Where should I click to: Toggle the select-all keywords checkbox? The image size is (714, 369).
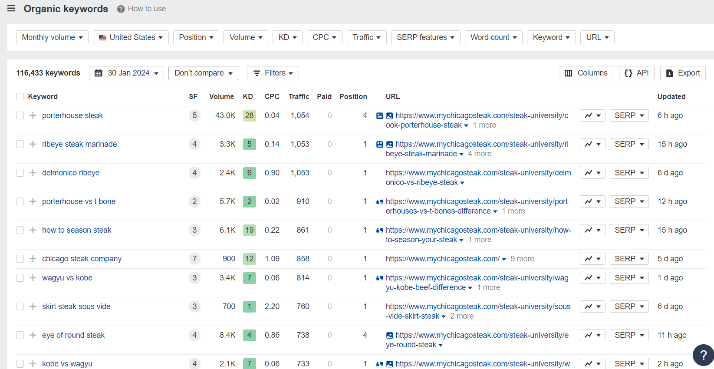(x=20, y=96)
